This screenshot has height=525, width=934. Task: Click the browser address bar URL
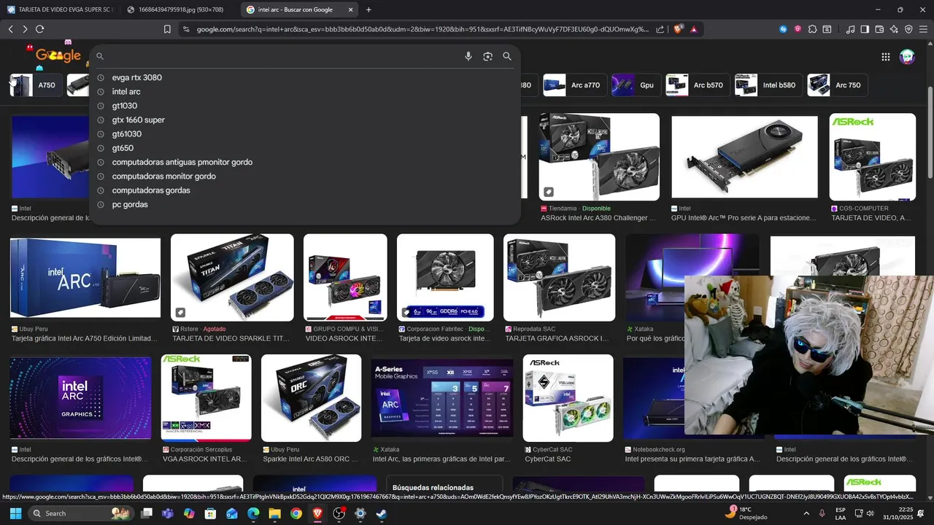point(422,29)
